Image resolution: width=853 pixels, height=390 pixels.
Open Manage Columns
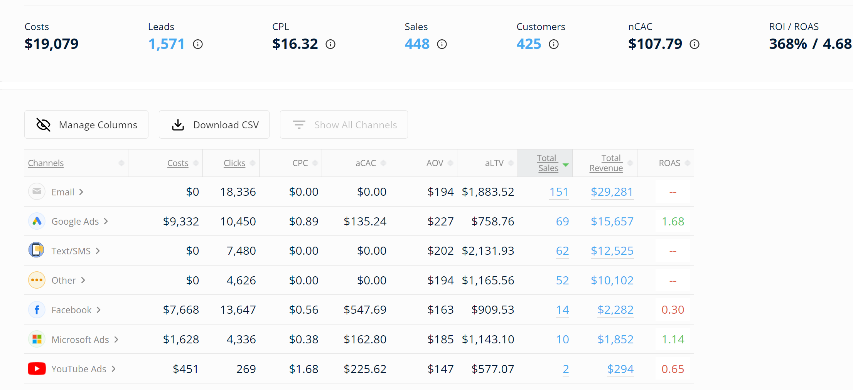pos(86,124)
